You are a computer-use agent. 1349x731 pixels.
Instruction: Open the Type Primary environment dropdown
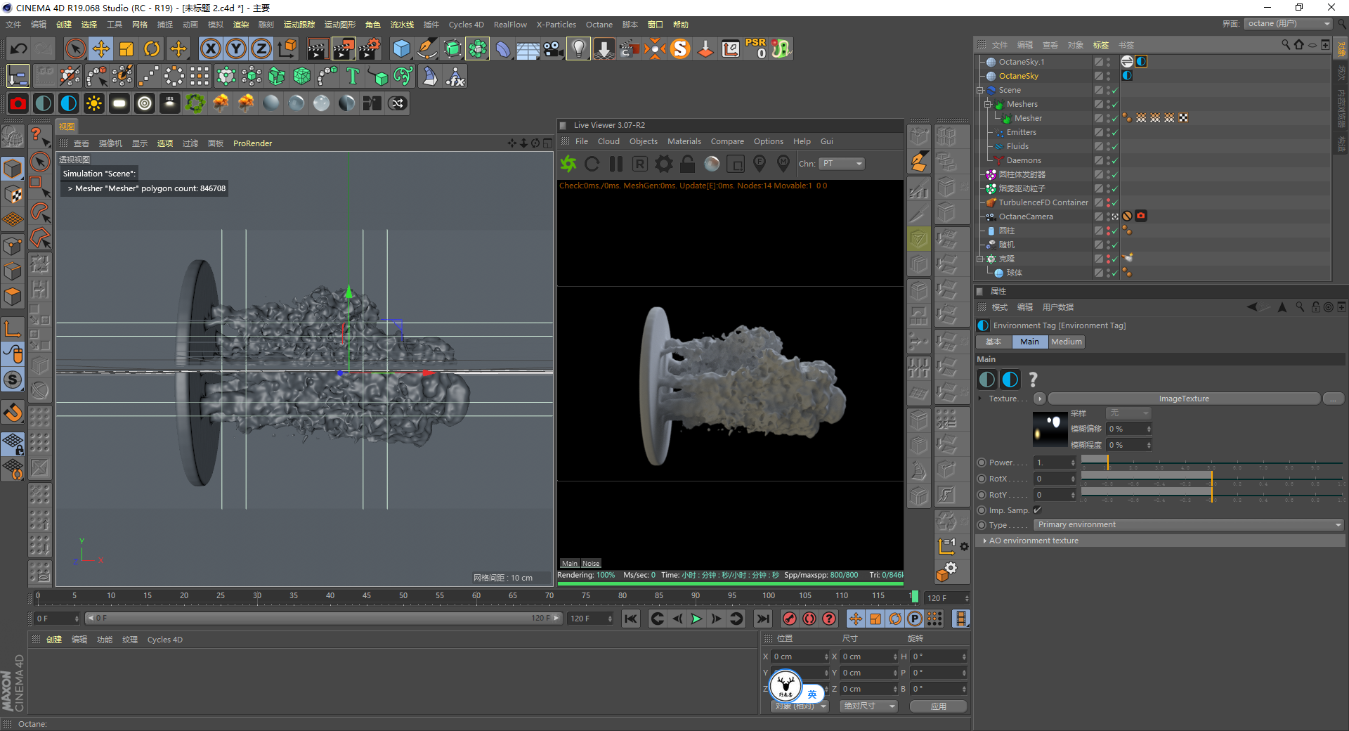[x=1188, y=525]
